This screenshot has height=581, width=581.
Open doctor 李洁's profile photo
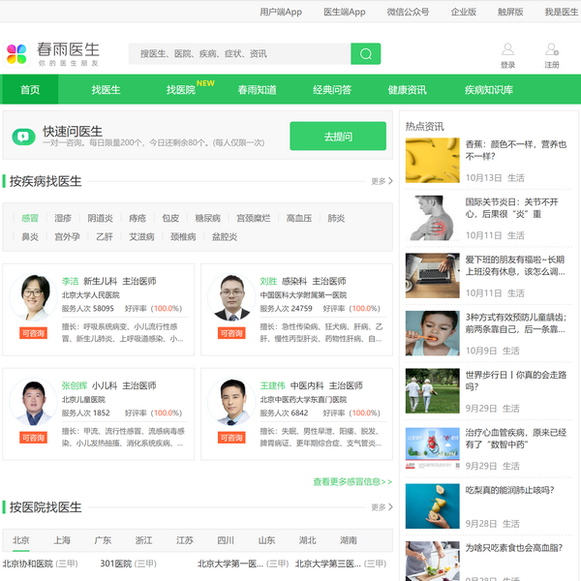(31, 298)
